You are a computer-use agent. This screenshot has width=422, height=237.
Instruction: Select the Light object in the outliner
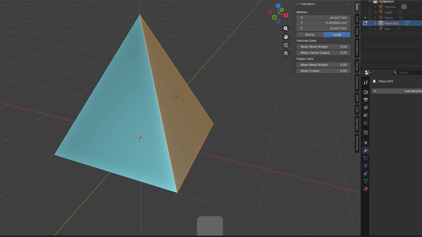388,12
